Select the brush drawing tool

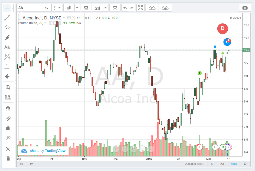click(x=7, y=37)
